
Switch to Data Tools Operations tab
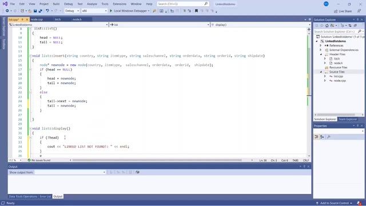tap(23, 196)
